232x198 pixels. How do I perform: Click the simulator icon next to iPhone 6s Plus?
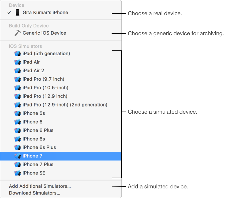18,148
